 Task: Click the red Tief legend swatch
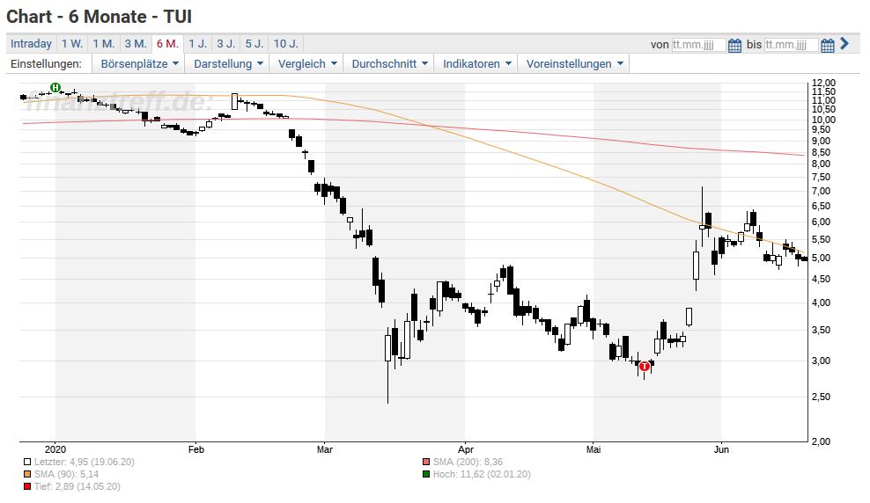coord(27,486)
